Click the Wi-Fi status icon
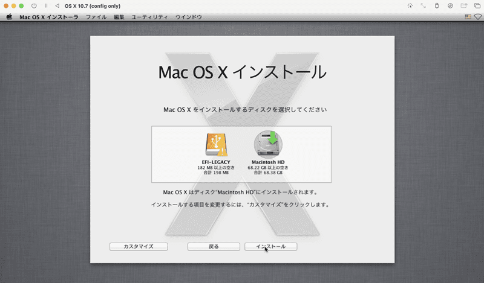Viewport: 484px width, 283px height. pyautogui.click(x=478, y=17)
